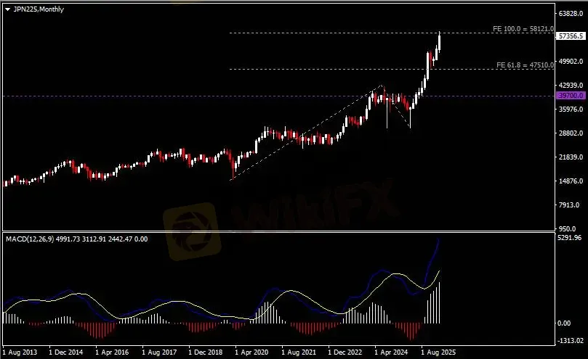Click the MACD scale value -1313.02
This screenshot has width=588, height=359.
(571, 340)
